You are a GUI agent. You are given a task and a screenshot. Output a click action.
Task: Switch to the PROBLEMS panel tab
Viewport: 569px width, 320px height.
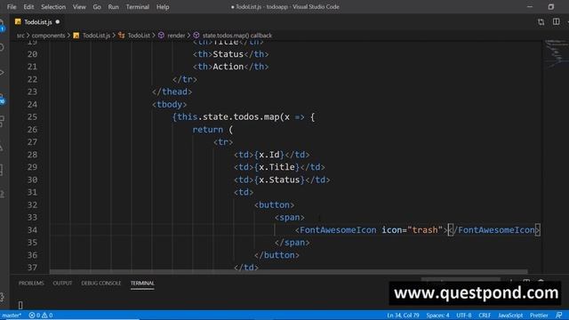(31, 283)
